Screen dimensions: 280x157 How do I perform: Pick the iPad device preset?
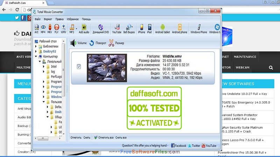click(x=149, y=29)
